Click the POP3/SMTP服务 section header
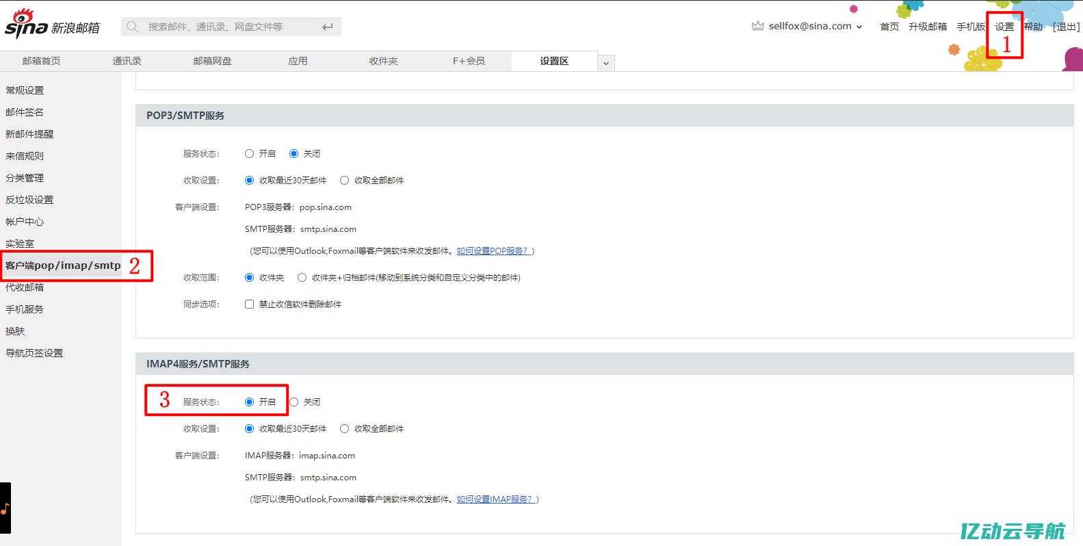Image resolution: width=1083 pixels, height=546 pixels. point(605,116)
